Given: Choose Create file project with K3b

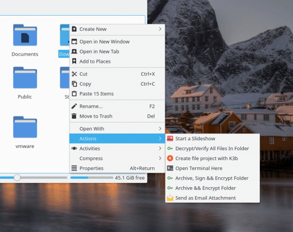Looking at the screenshot, I should (213, 158).
